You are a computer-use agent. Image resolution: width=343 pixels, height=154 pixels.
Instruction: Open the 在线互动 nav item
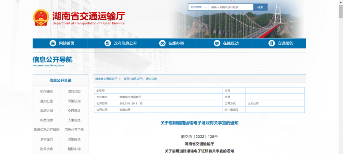tap(231, 43)
